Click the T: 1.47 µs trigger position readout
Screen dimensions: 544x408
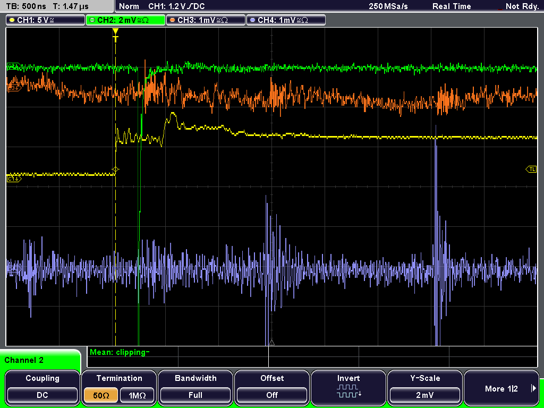pyautogui.click(x=71, y=6)
